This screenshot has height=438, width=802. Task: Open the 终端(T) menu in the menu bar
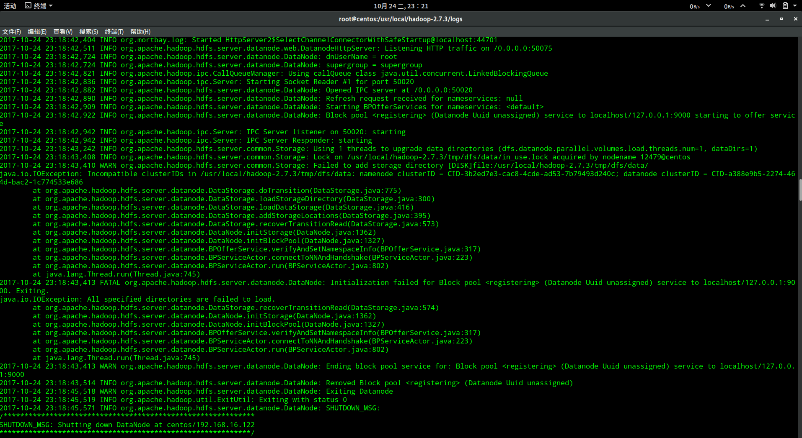pyautogui.click(x=114, y=31)
